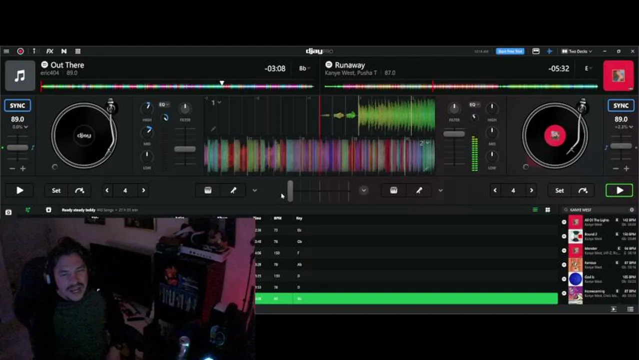Viewport: 639px width, 360px height.
Task: Open left deck microphone/instrument icon
Action: (x=233, y=190)
